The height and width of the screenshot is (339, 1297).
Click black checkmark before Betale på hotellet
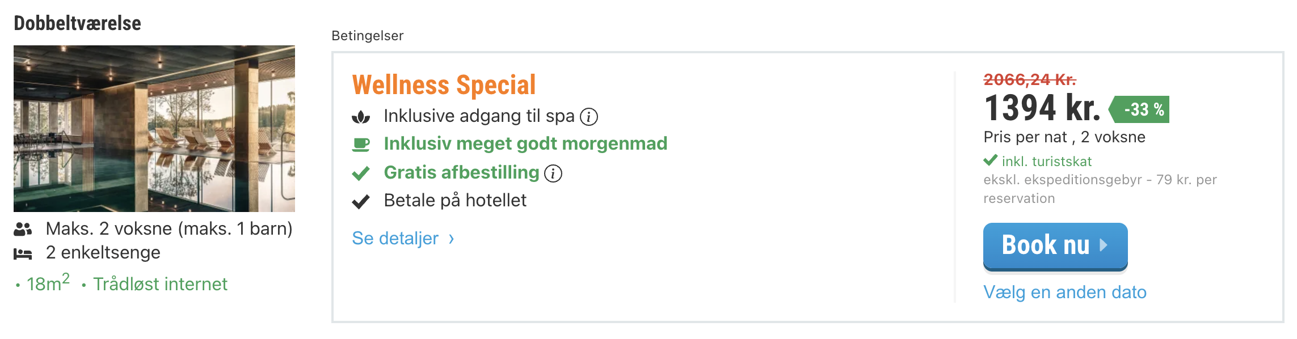361,201
